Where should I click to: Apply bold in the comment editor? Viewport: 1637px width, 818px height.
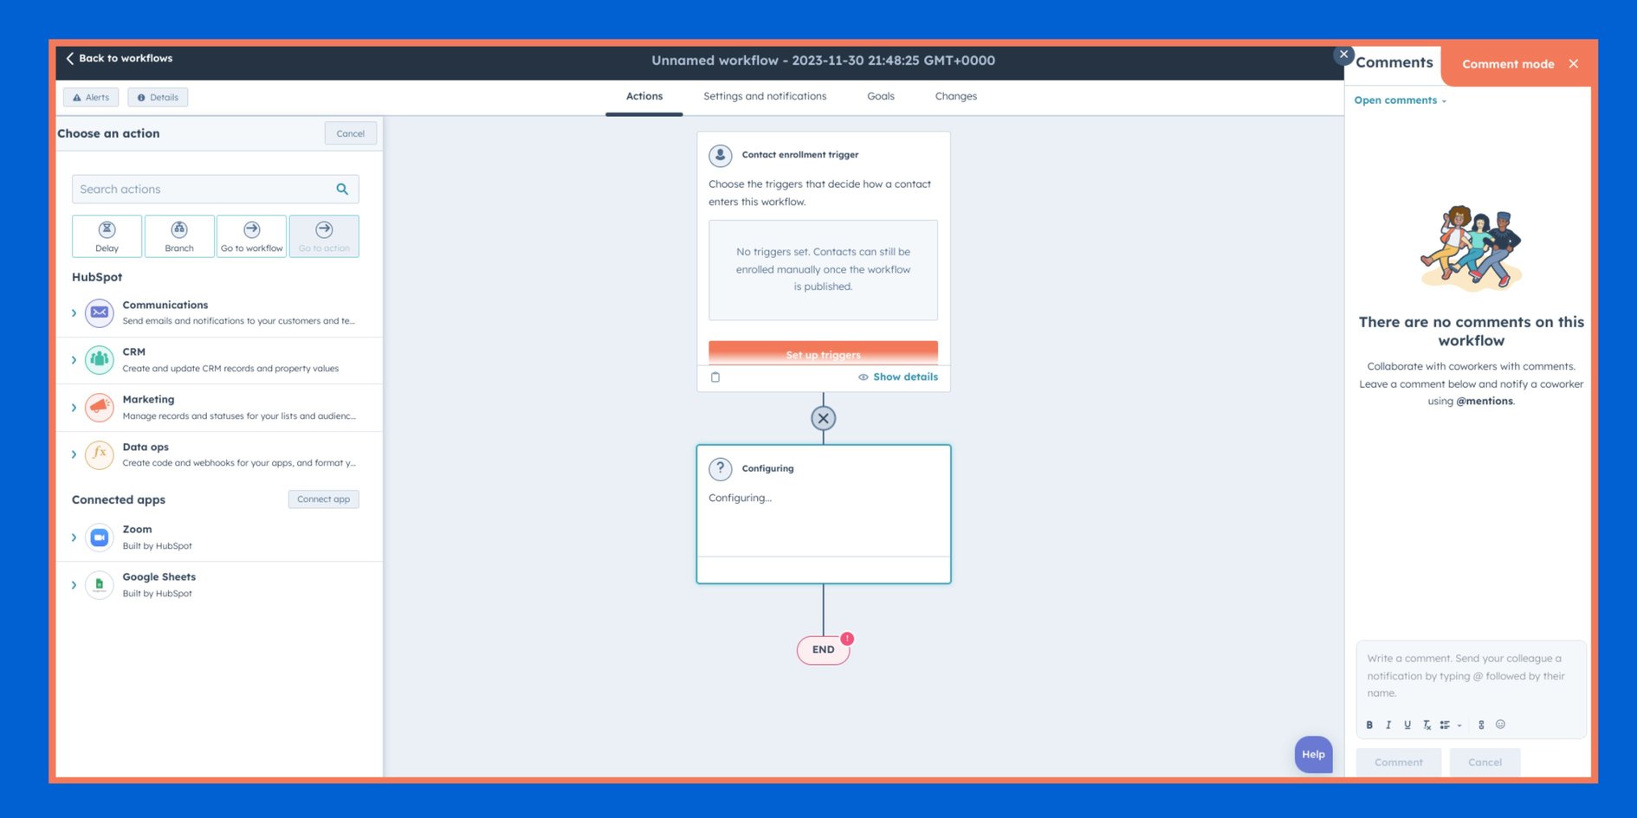1369,725
